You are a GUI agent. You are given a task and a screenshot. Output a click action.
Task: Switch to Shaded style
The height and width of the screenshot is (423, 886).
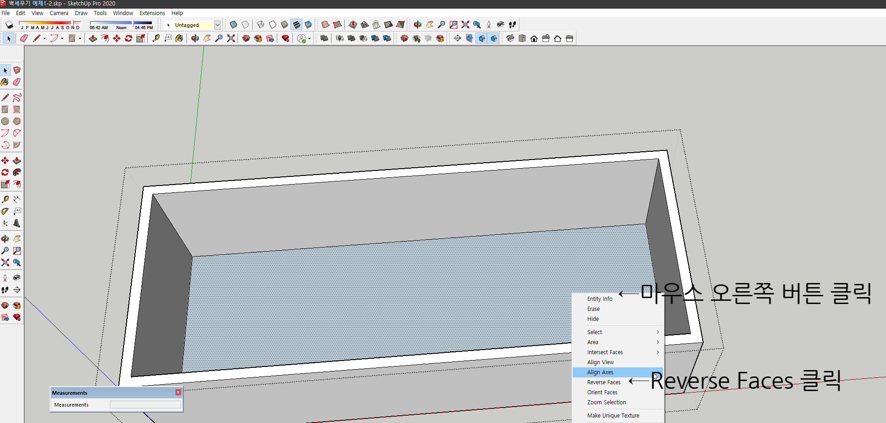(x=285, y=25)
